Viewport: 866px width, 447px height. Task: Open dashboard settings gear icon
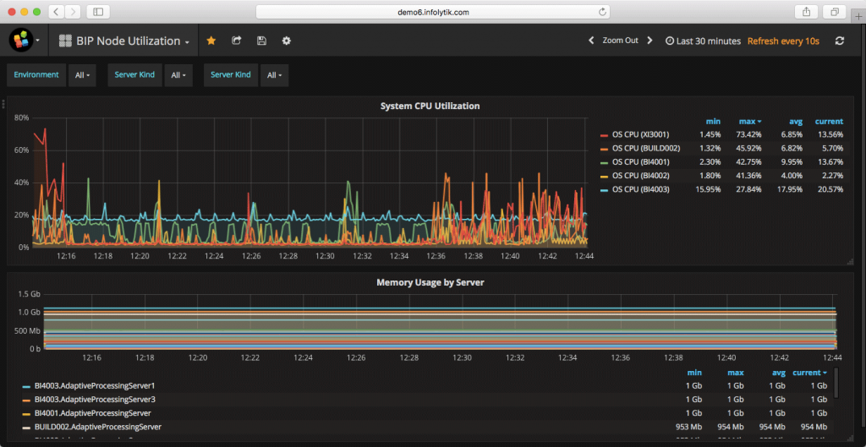pos(286,41)
